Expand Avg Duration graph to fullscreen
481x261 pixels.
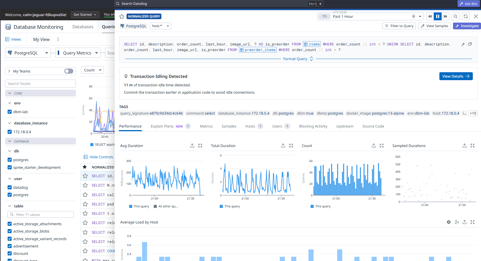pos(200,146)
